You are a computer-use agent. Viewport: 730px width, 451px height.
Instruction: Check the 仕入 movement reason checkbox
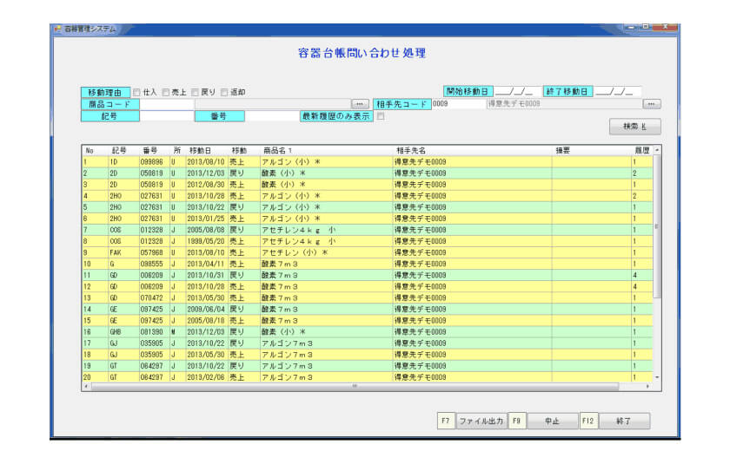(136, 93)
